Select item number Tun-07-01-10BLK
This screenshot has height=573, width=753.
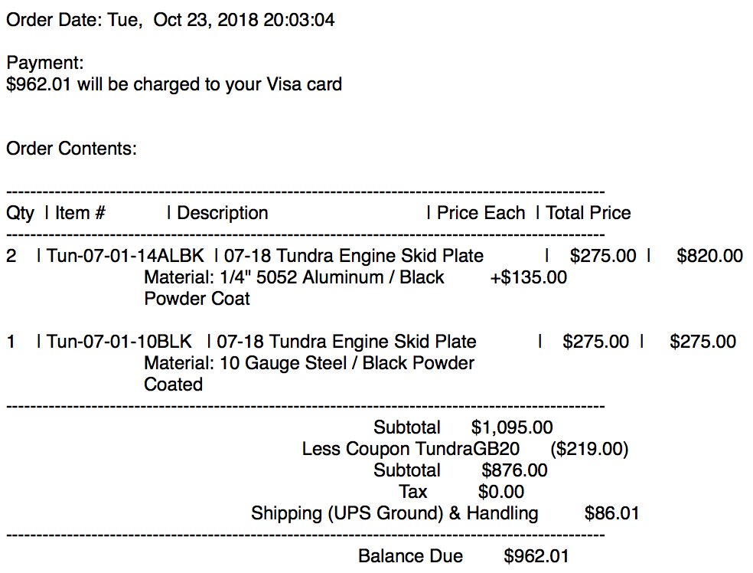tap(119, 342)
